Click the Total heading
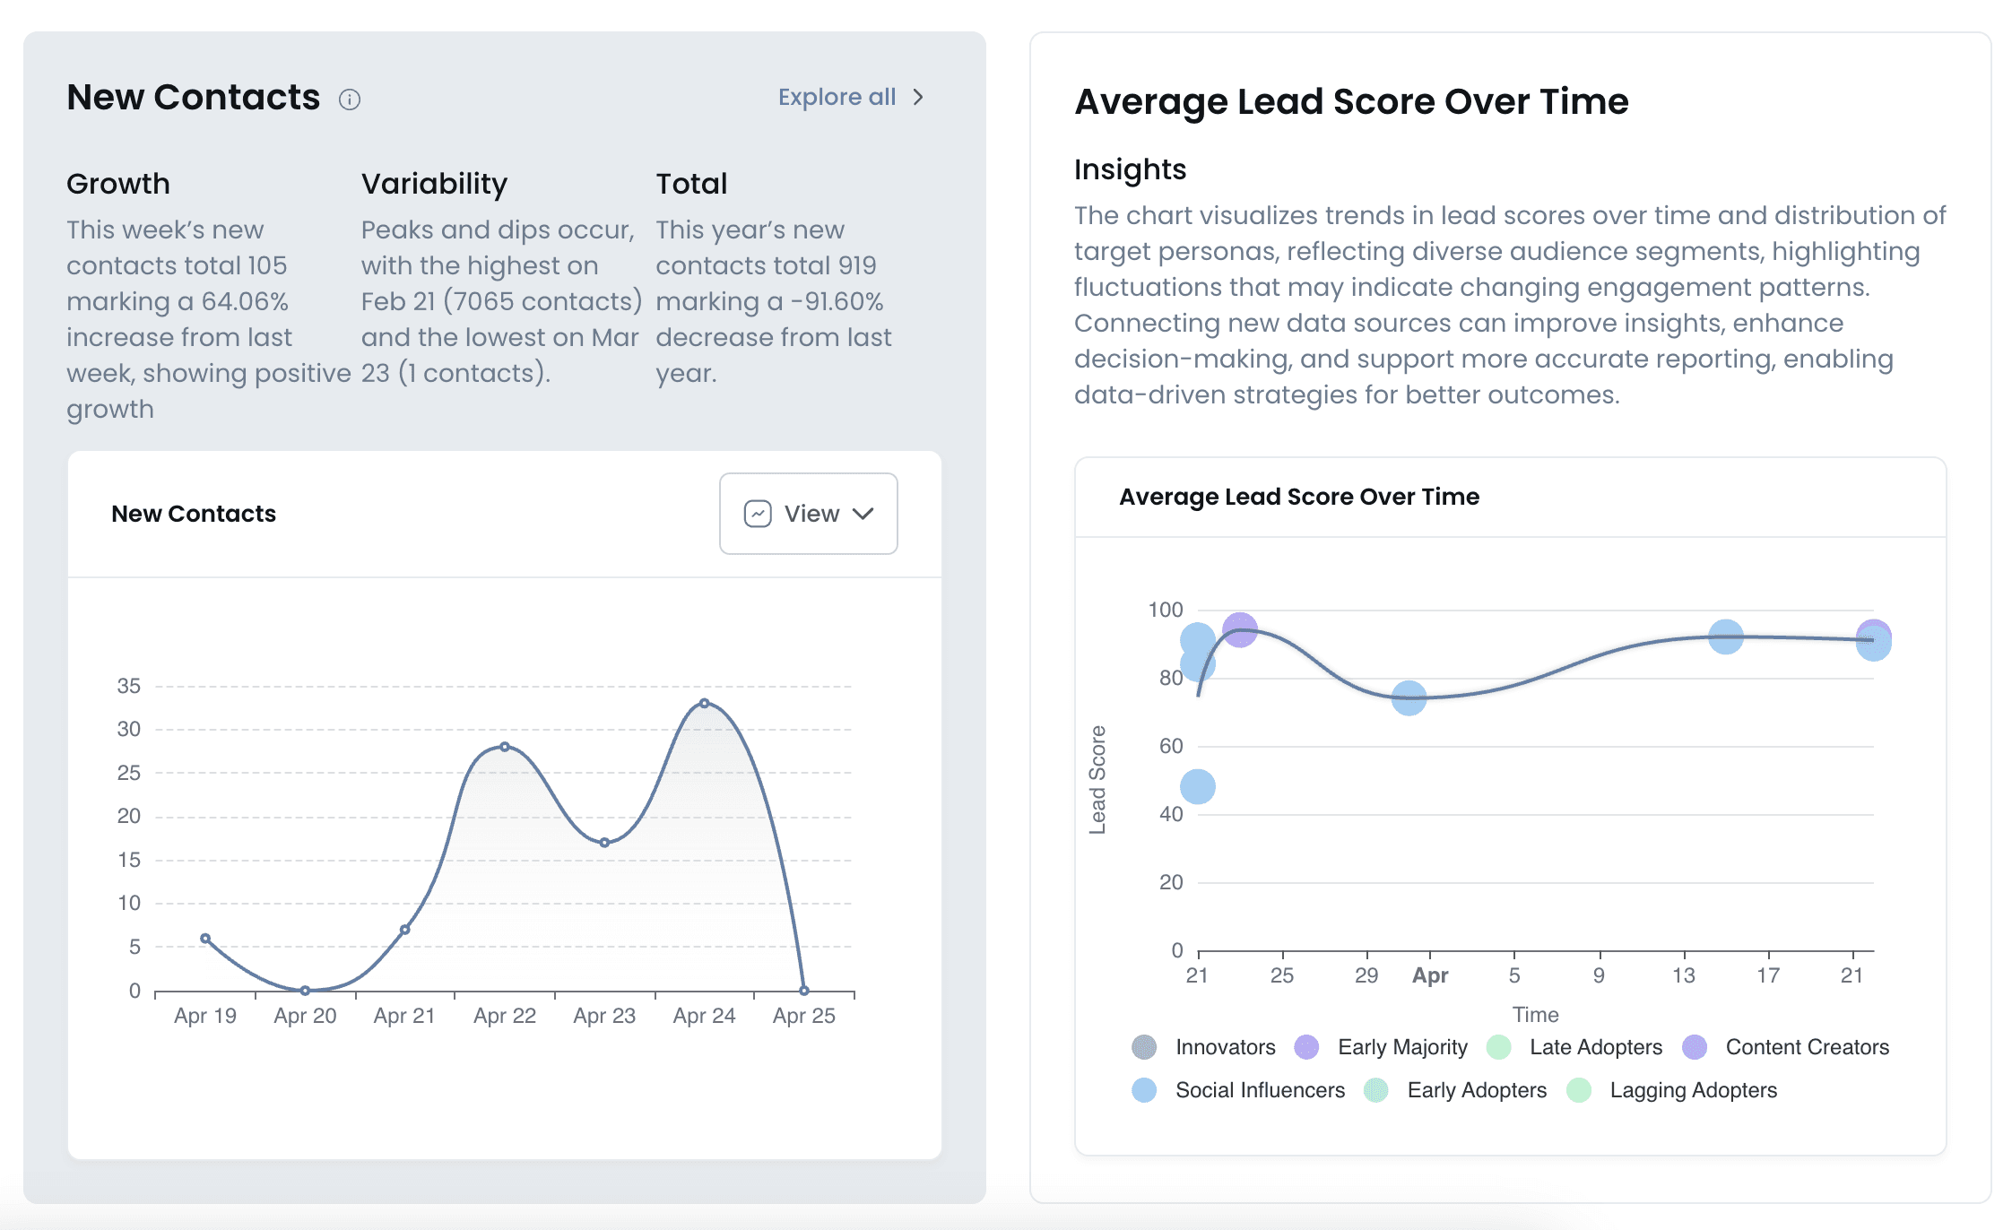 click(x=691, y=184)
